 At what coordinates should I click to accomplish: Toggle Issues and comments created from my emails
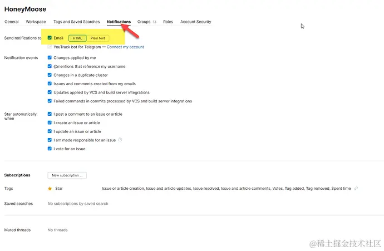point(50,83)
